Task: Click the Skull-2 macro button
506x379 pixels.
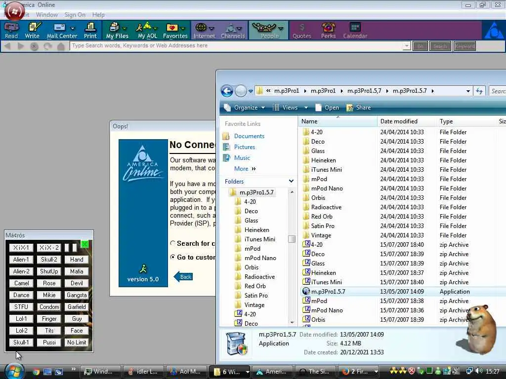Action: 49,260
